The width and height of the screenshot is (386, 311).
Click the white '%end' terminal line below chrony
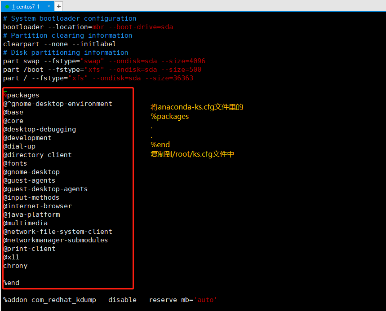pyautogui.click(x=11, y=283)
